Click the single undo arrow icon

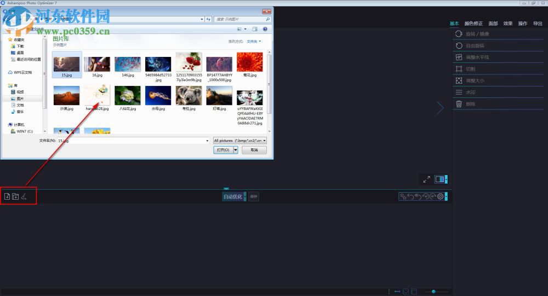[x=410, y=196]
